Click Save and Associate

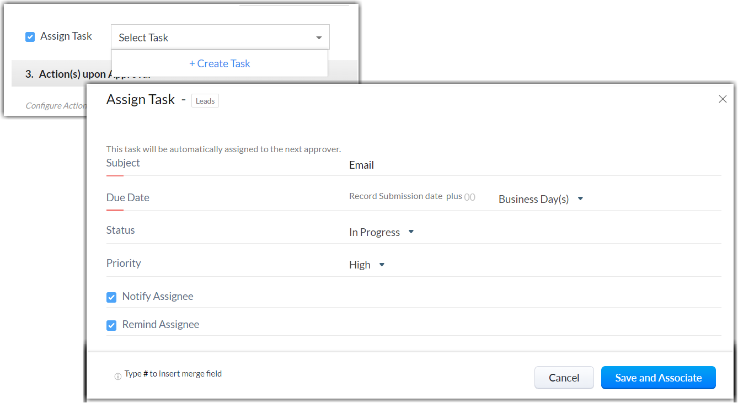click(x=658, y=378)
